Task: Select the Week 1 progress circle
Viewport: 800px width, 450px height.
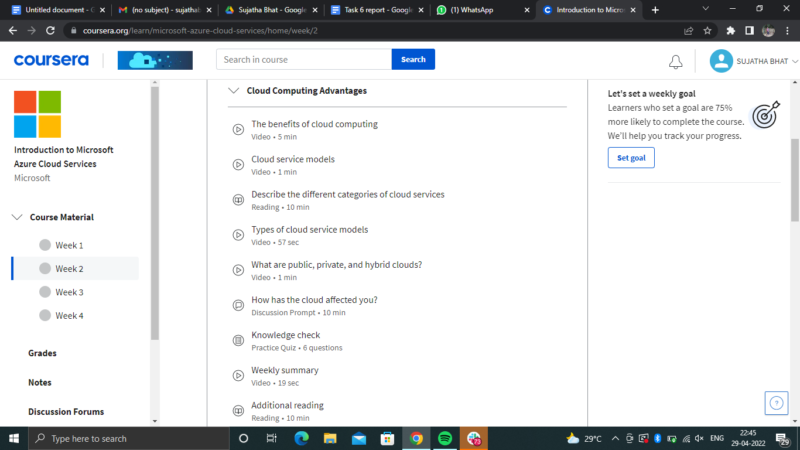Action: pos(45,245)
